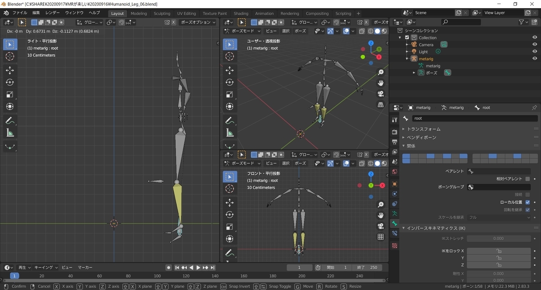Hide the metarig object in the outliner
This screenshot has width=541, height=290.
535,59
